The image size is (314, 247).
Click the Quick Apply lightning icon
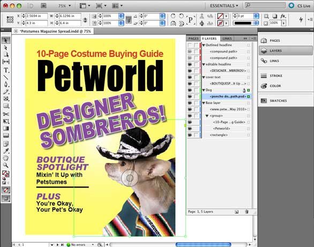point(301,19)
